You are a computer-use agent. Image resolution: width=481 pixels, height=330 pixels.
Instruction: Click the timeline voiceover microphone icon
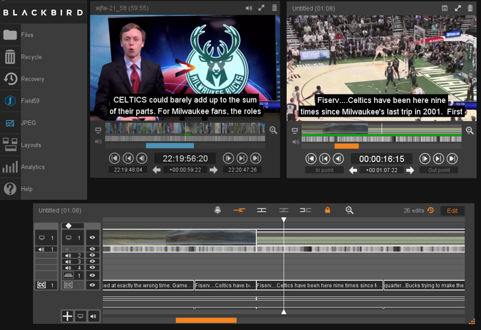point(218,211)
